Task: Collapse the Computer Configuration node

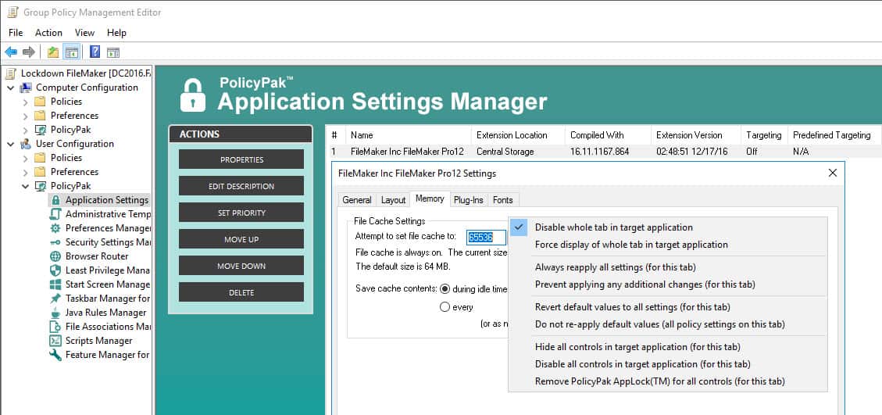Action: [x=10, y=88]
